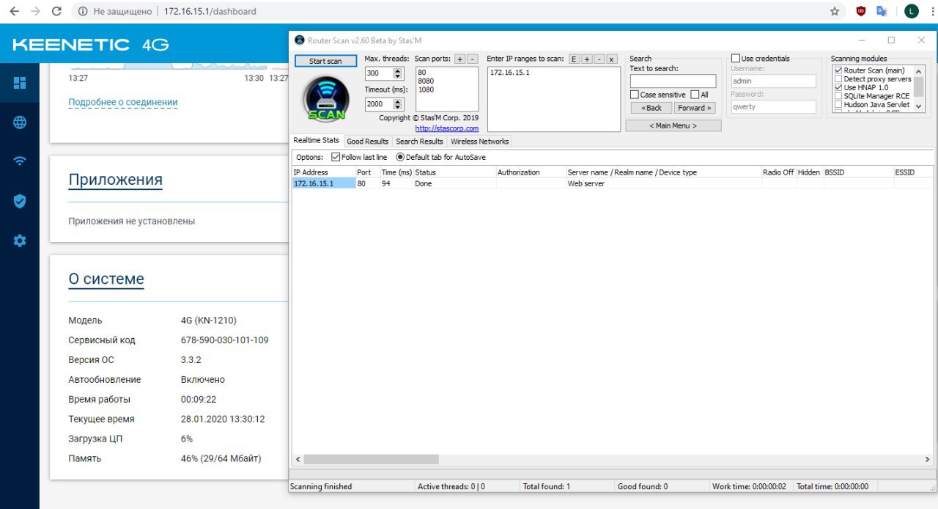Open the http://stascorp.com link
Screen dimensions: 938x509
(446, 128)
